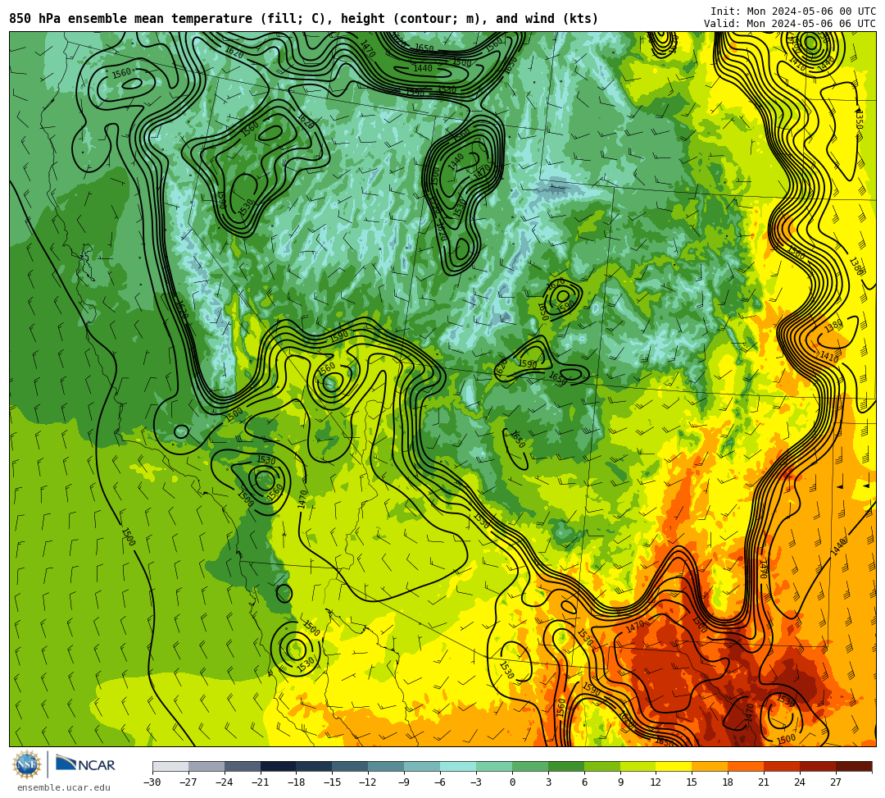Screen dimensions: 885x798
Task: Click the colorbar label '0'
Action: pyautogui.click(x=512, y=782)
